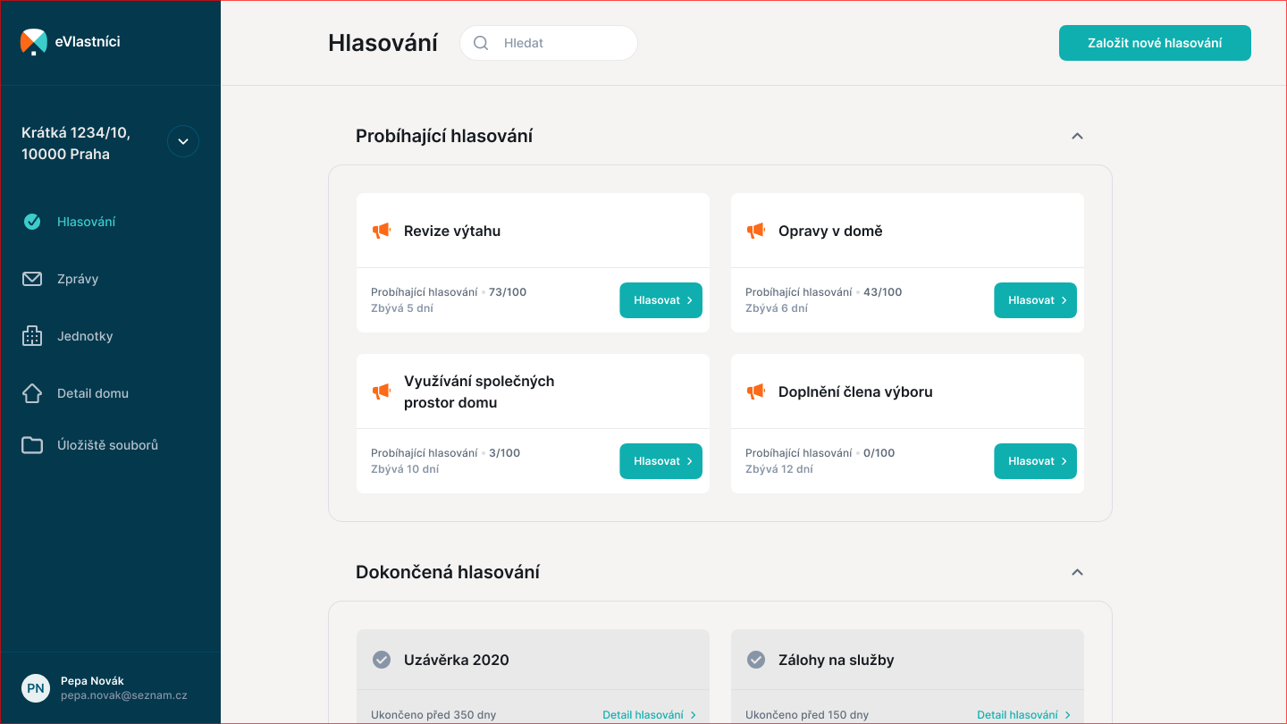1287x724 pixels.
Task: Click the PN user avatar
Action: 36,688
